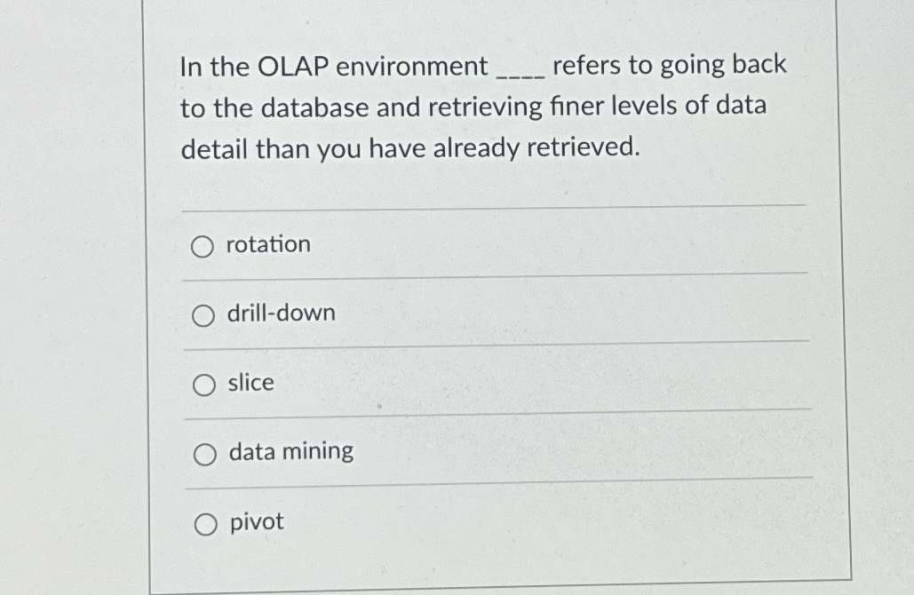
Task: Click the blank underline in the question
Action: point(520,75)
